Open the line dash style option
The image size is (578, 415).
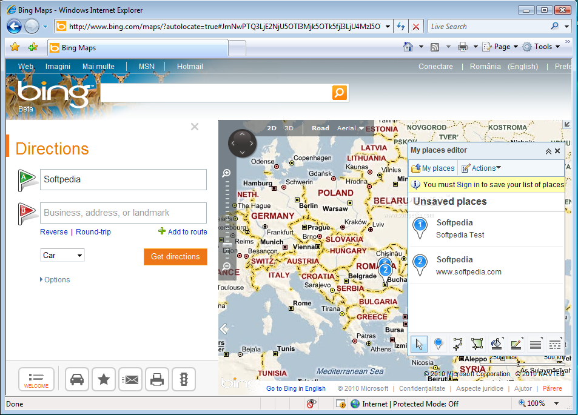click(x=555, y=344)
